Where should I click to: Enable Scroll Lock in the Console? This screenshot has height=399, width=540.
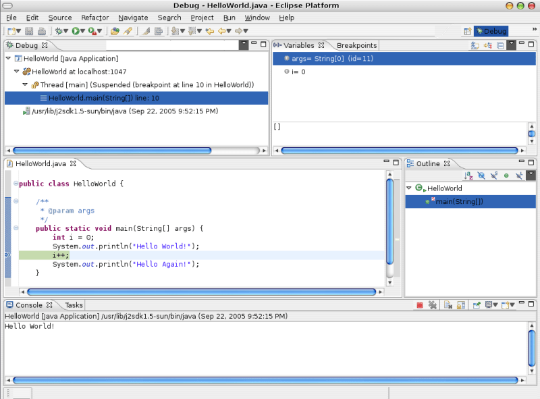point(460,304)
